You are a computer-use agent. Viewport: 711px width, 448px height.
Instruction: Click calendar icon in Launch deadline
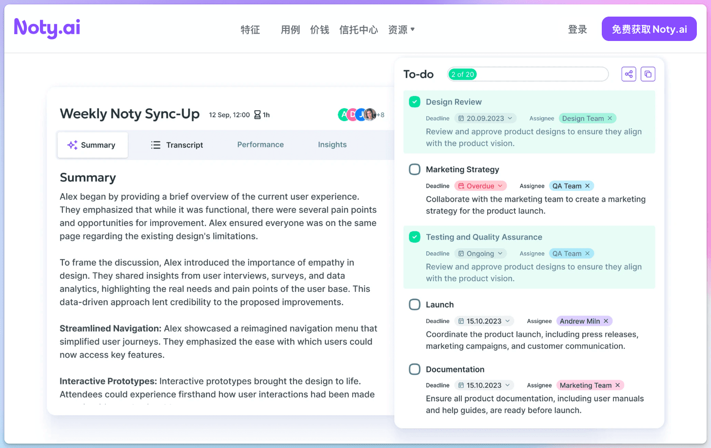coord(461,321)
